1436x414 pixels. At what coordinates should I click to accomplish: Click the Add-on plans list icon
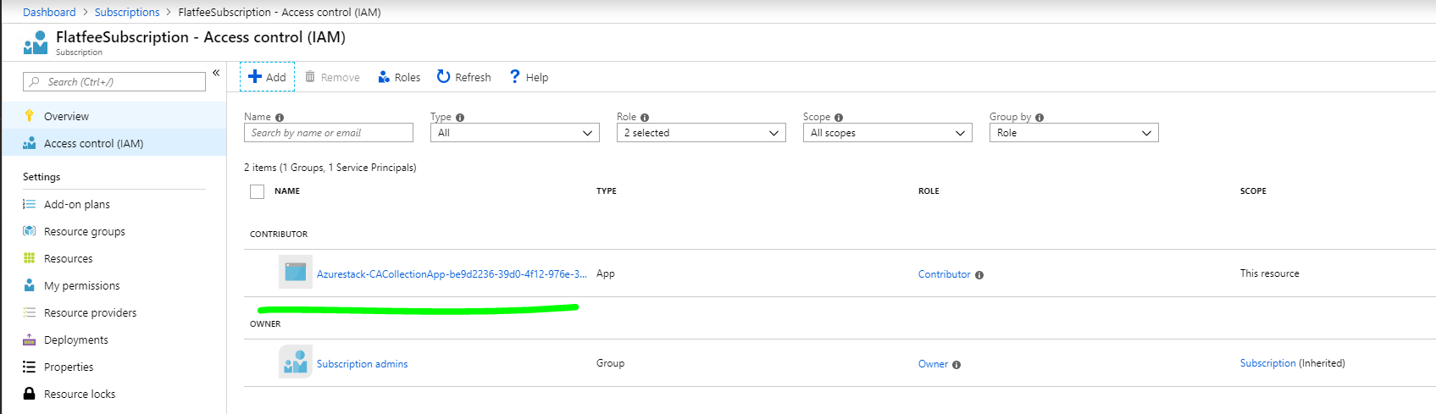coord(29,204)
